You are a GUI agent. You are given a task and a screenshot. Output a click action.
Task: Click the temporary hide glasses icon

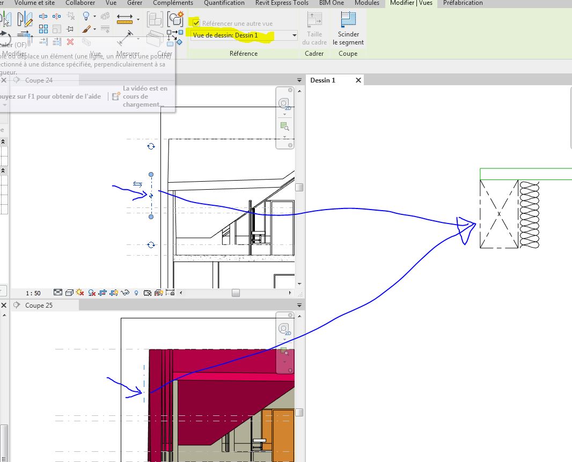(126, 293)
